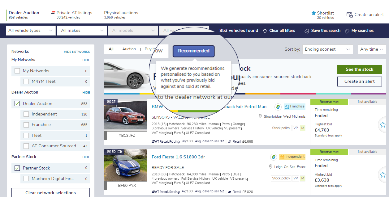Screen dimensions: 389x197
Task: Open the All vehicle types dropdown
Action: point(31,31)
